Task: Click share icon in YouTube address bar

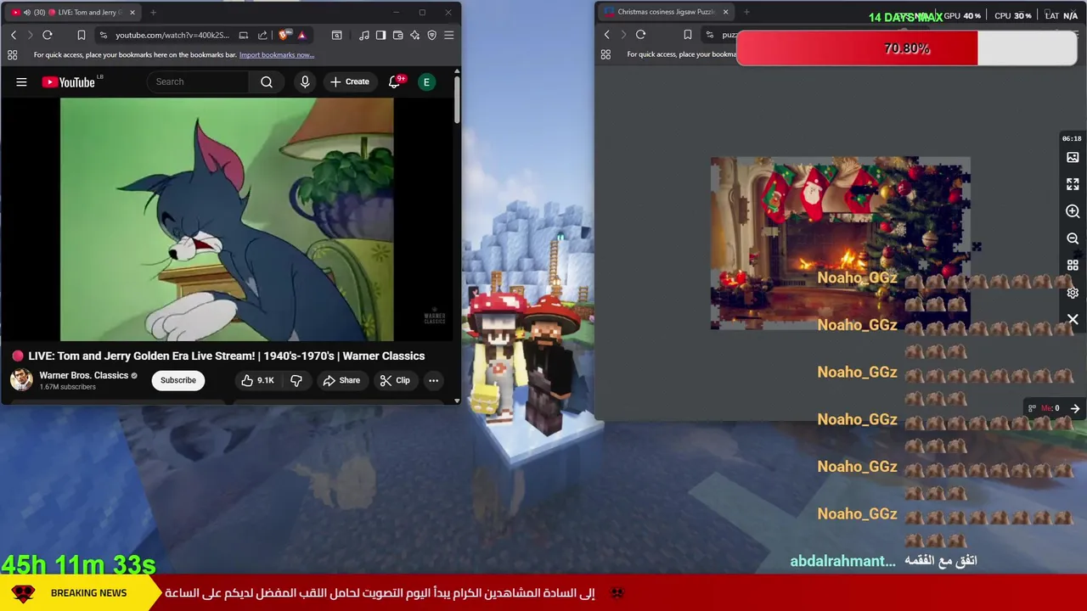Action: click(x=262, y=35)
